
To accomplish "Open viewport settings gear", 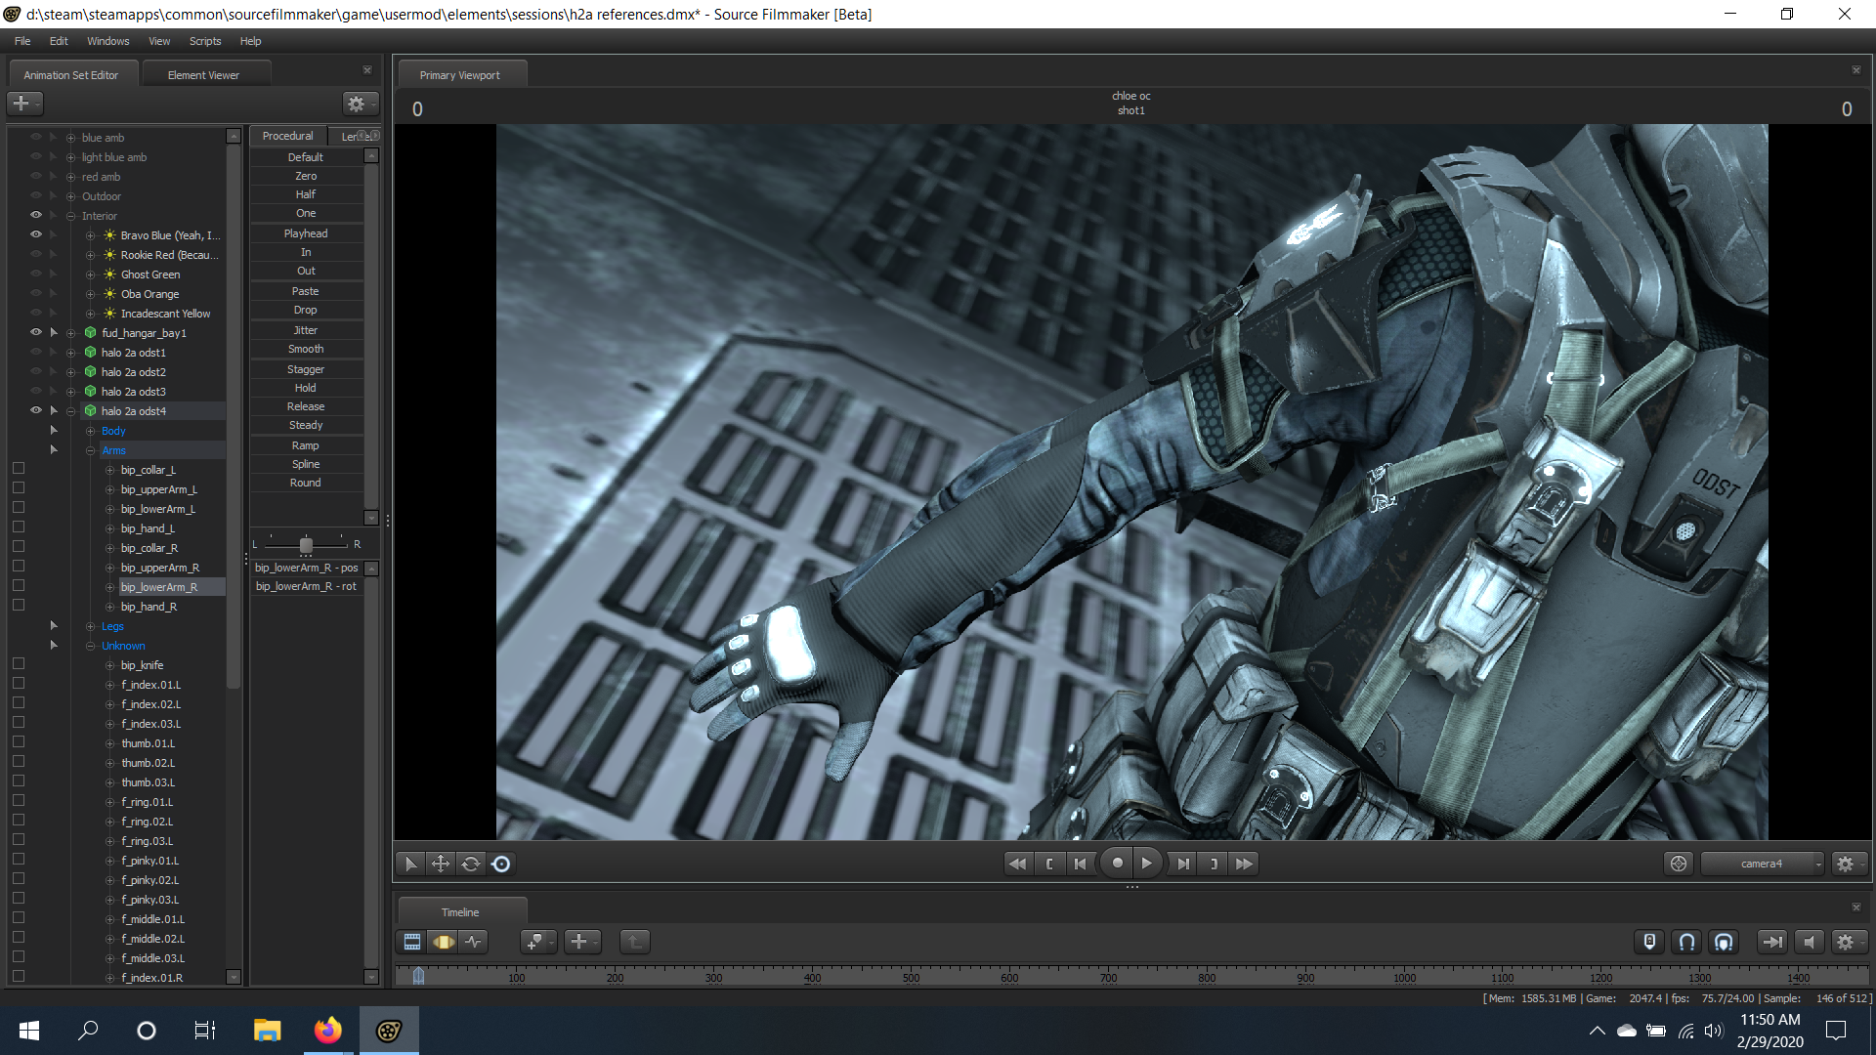I will pyautogui.click(x=1847, y=864).
